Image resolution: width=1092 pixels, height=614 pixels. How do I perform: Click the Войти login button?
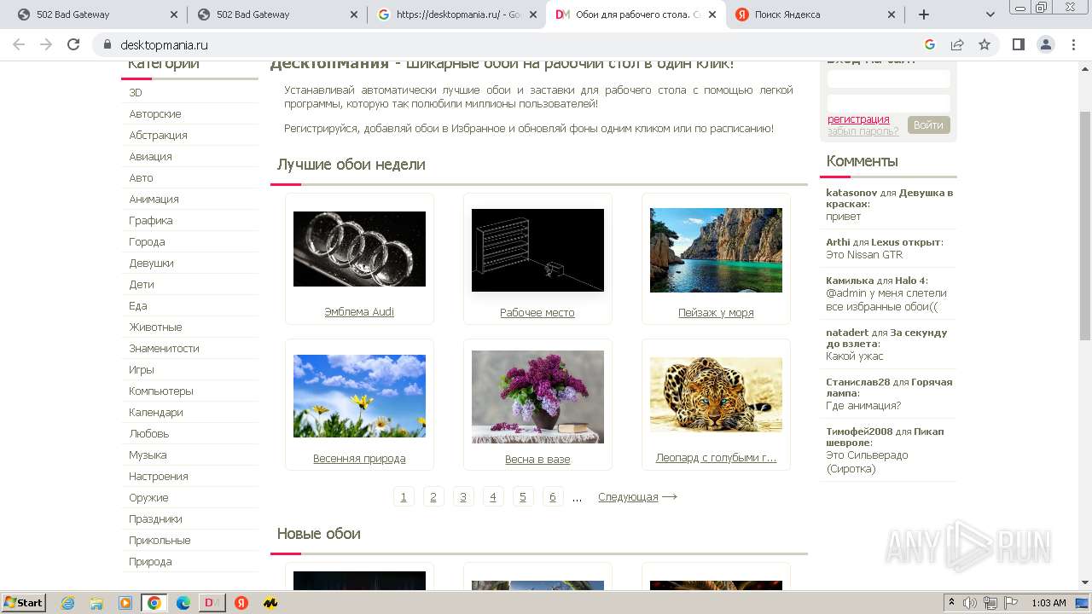(x=928, y=125)
